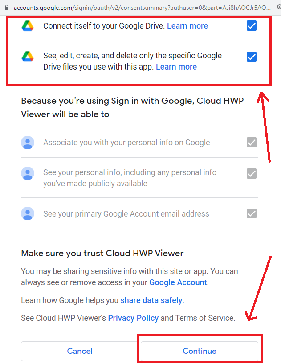Open the Google Account link
The width and height of the screenshot is (281, 364).
point(178,282)
